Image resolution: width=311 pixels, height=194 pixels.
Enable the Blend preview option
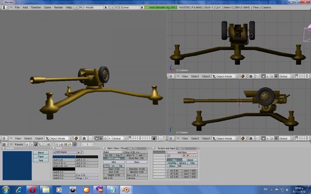point(41,153)
